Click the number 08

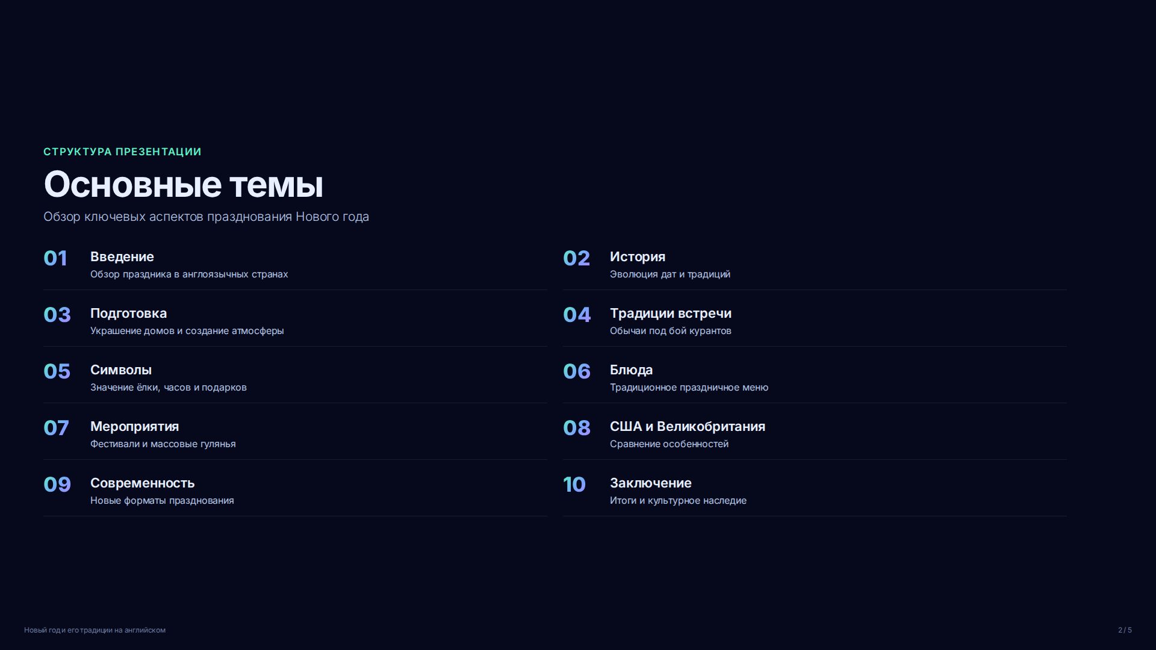pos(576,428)
